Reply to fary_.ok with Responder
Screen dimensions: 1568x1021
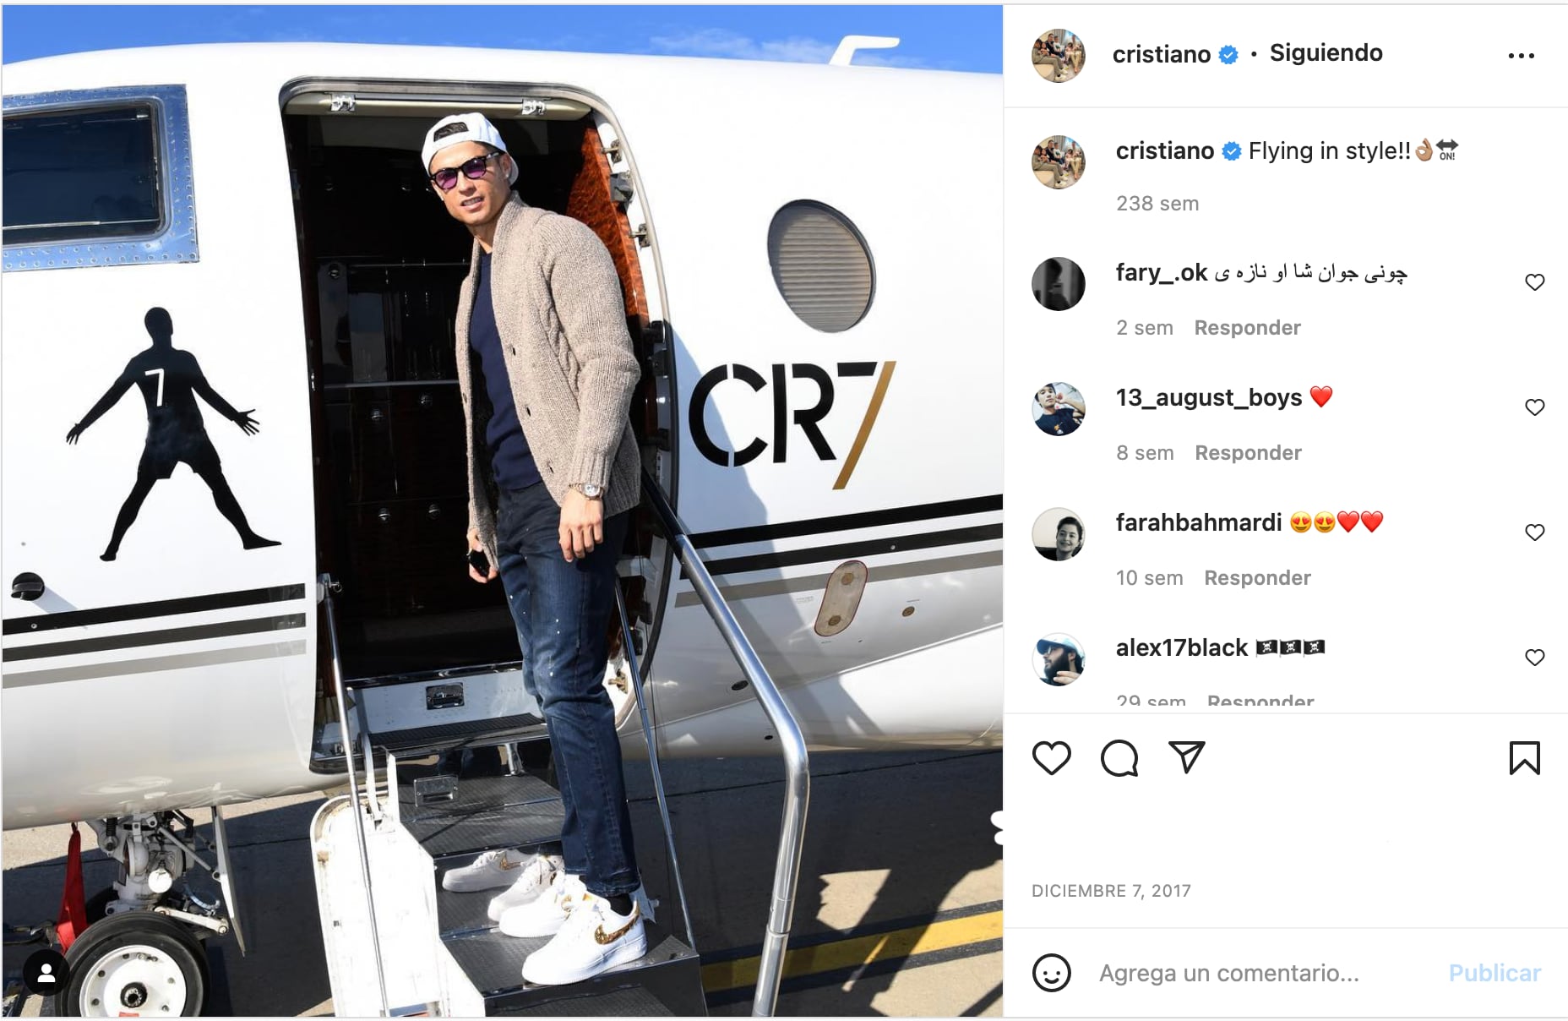click(x=1247, y=328)
